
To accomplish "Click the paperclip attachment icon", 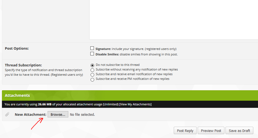I will (7, 114).
